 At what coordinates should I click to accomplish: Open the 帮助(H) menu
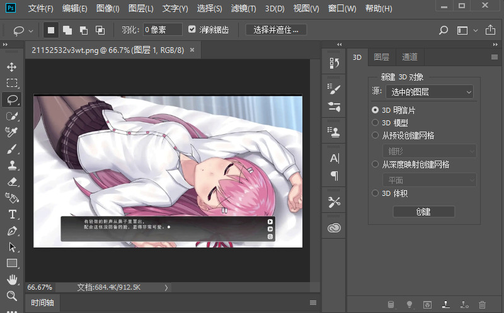tap(379, 8)
